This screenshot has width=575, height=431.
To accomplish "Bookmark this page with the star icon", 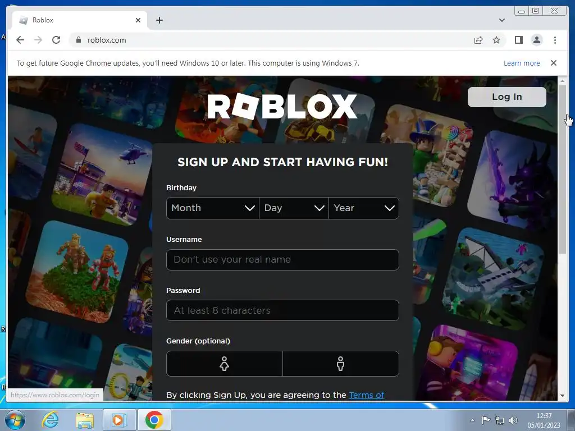I will point(496,40).
